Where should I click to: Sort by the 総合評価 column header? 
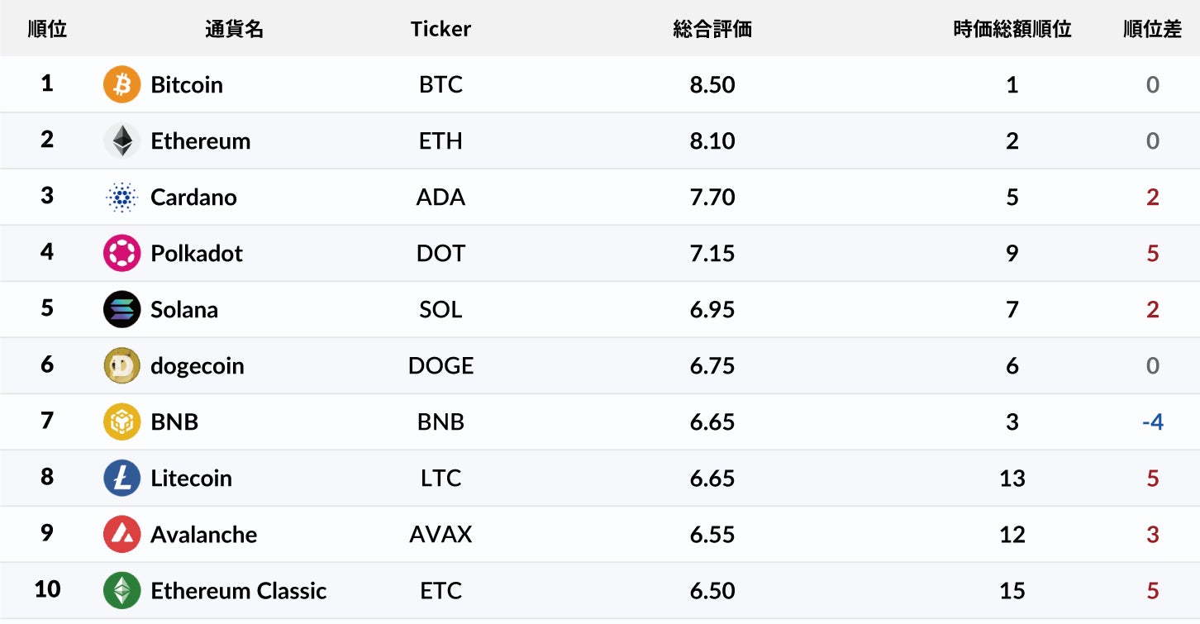[x=712, y=29]
